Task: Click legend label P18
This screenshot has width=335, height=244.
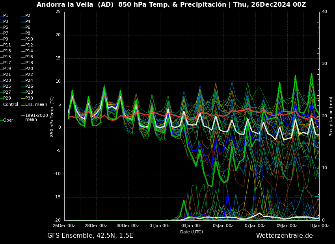Action: (29, 63)
